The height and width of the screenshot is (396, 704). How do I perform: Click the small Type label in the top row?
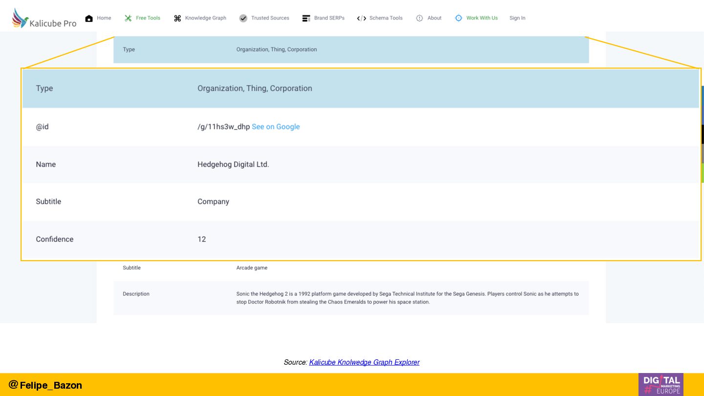(x=129, y=49)
